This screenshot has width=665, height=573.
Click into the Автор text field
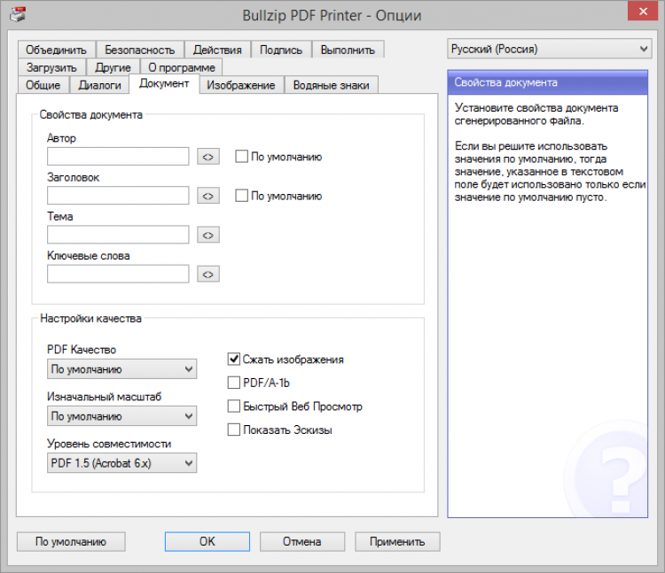click(x=118, y=156)
